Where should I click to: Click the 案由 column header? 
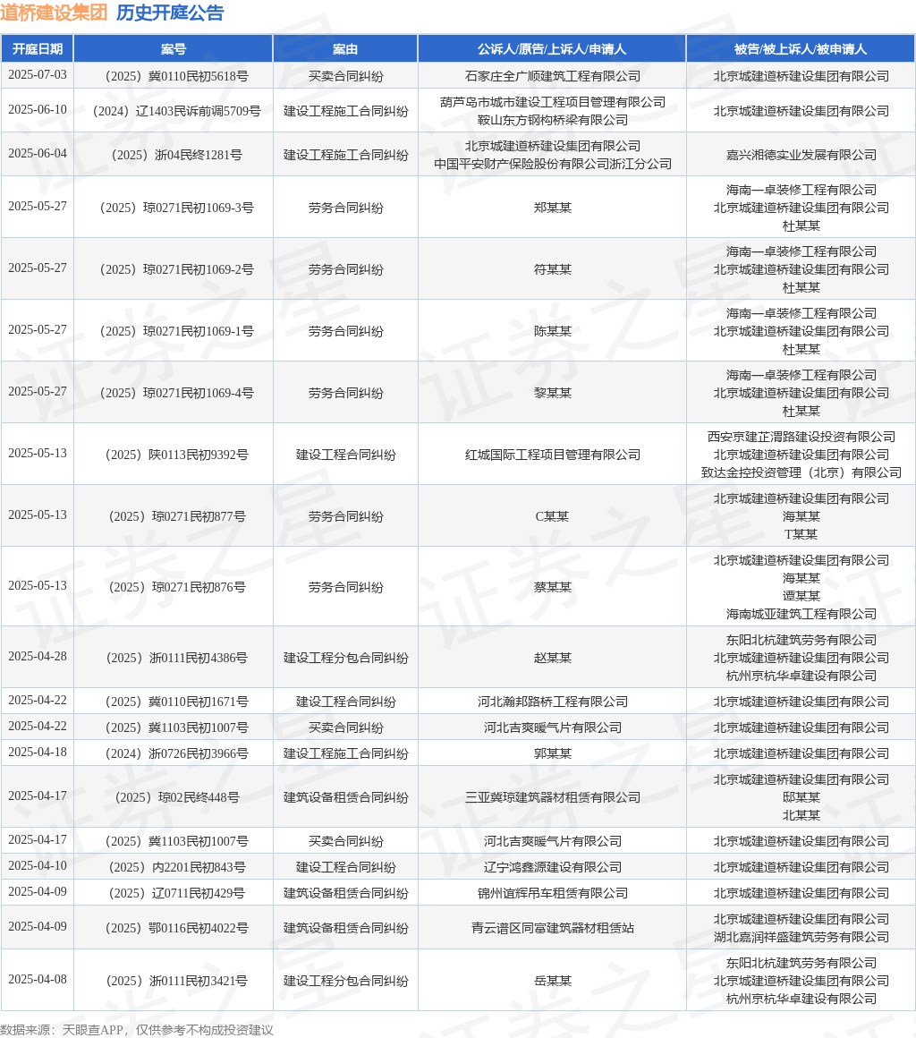(345, 49)
